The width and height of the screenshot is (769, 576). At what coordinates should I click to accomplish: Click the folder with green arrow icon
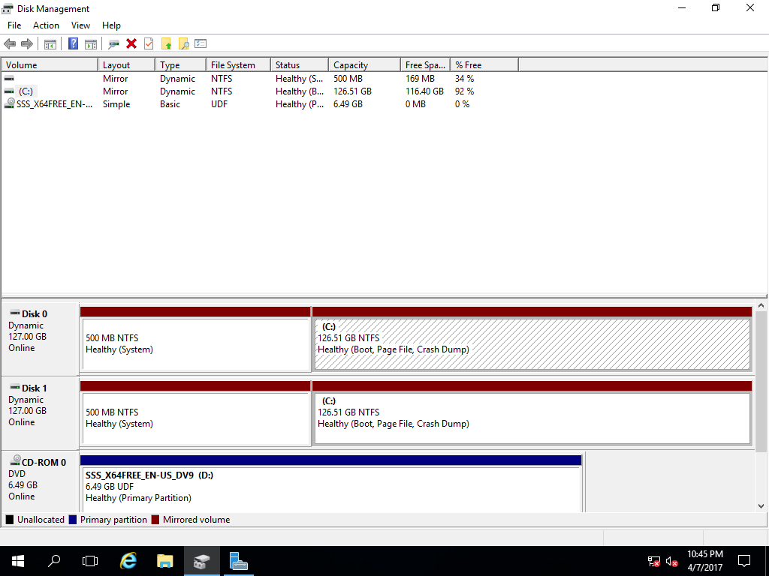[166, 44]
